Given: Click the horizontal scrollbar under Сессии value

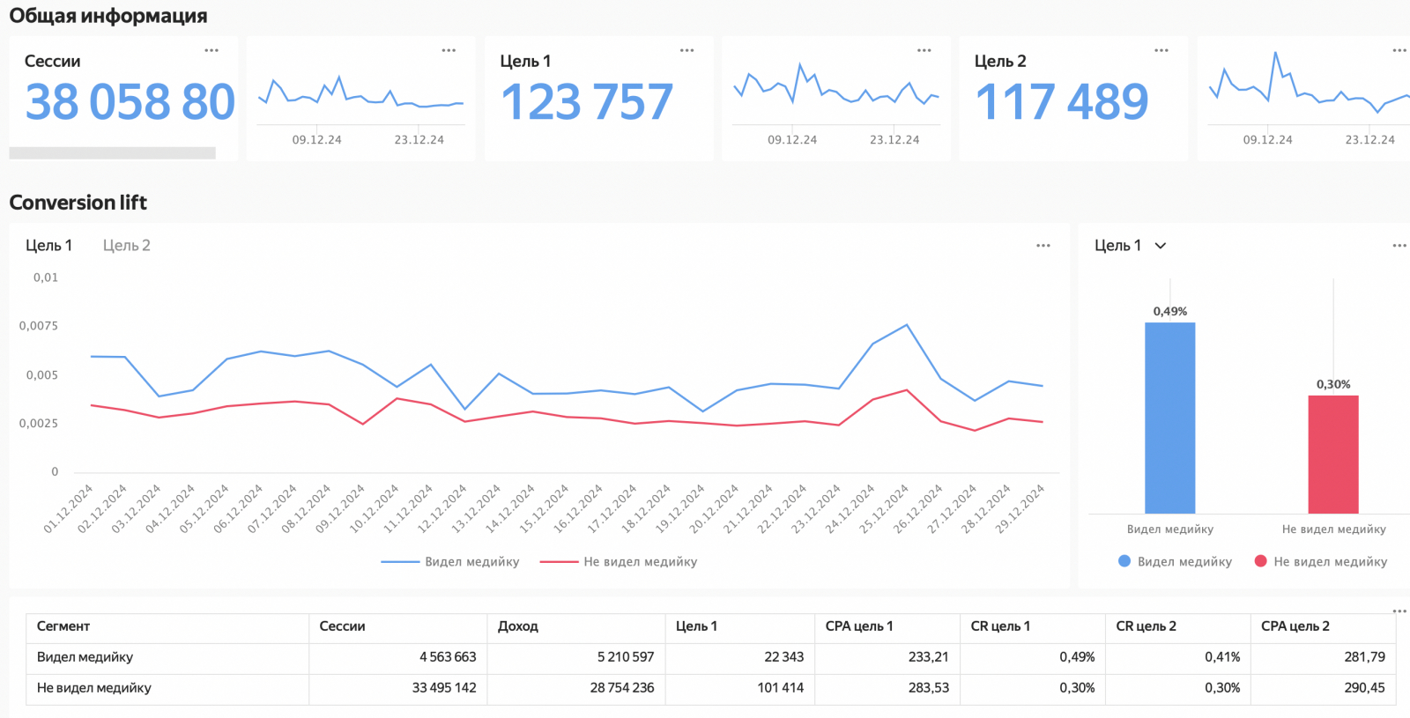Looking at the screenshot, I should (112, 153).
